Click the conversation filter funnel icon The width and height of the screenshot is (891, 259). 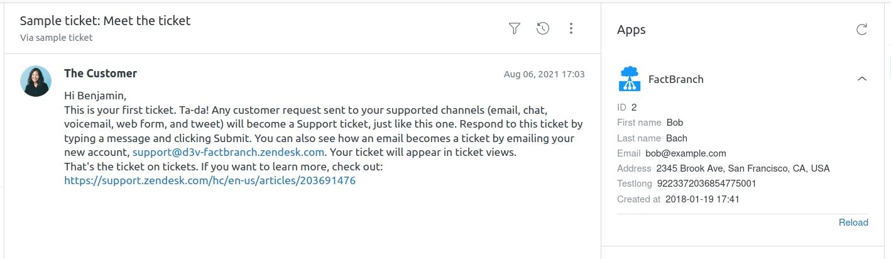click(x=515, y=28)
